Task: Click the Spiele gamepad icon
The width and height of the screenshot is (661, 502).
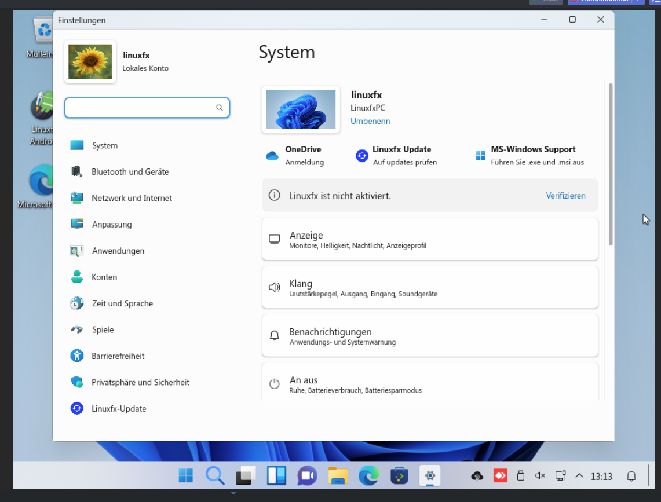Action: pos(76,329)
